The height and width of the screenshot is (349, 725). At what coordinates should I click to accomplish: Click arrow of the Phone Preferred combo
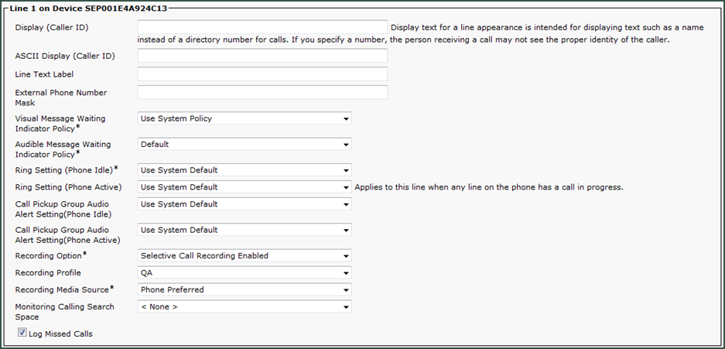(x=345, y=290)
